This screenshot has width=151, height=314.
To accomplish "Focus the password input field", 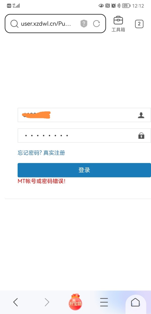I will pyautogui.click(x=84, y=136).
